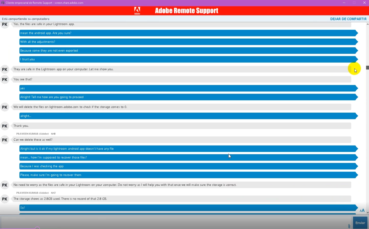Click the Adobe logo in the red header
This screenshot has height=229, width=369.
[137, 11]
